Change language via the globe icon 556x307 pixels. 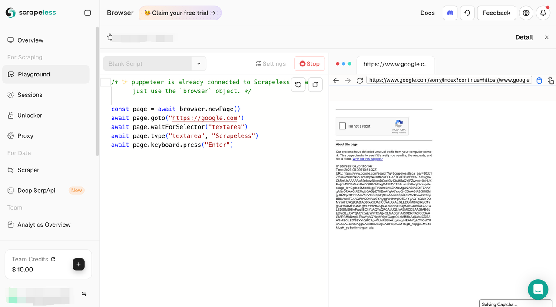click(526, 13)
